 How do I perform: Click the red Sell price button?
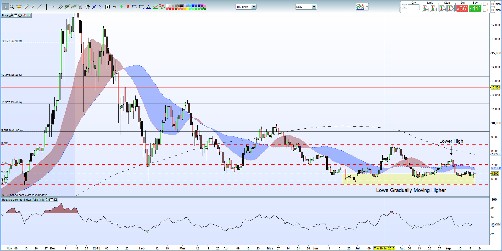coord(462,8)
